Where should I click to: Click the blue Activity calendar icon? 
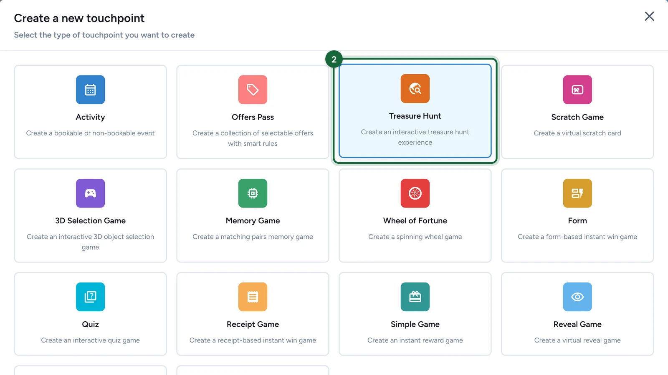[90, 90]
